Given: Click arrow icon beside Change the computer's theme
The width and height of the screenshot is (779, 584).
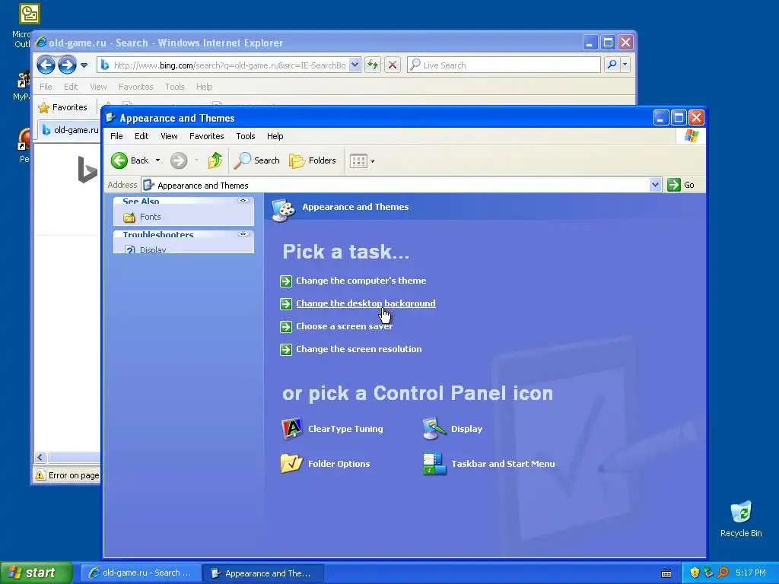Looking at the screenshot, I should 286,281.
